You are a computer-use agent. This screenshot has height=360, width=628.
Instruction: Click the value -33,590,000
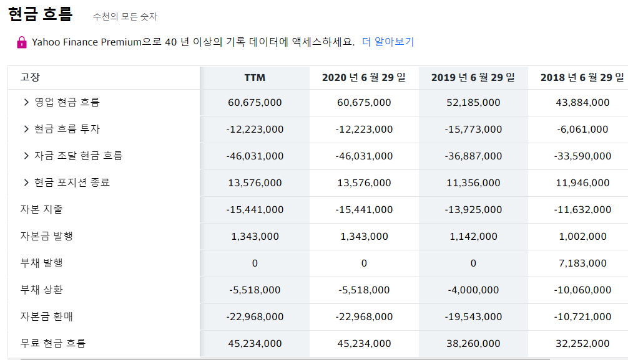[582, 156]
